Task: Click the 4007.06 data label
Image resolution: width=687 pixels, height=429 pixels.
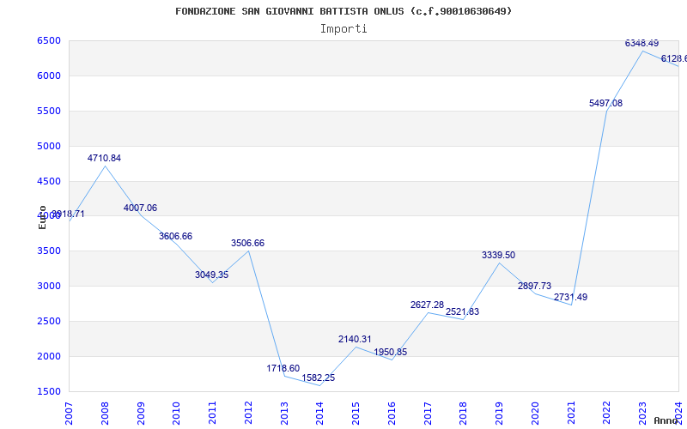Action: click(140, 208)
